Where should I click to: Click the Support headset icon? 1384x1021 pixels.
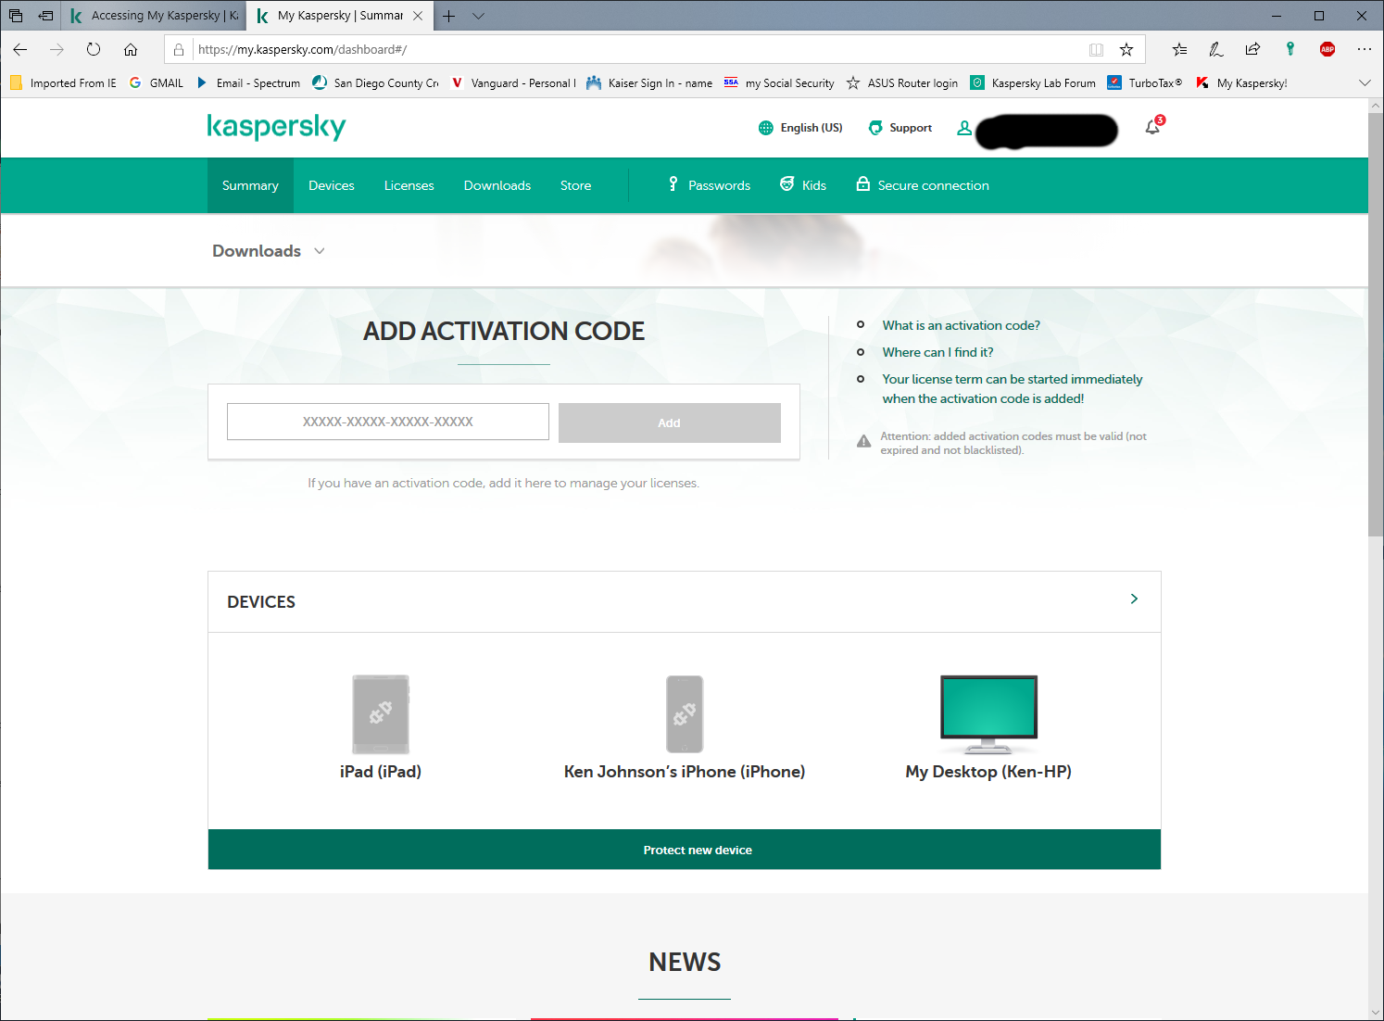point(875,128)
